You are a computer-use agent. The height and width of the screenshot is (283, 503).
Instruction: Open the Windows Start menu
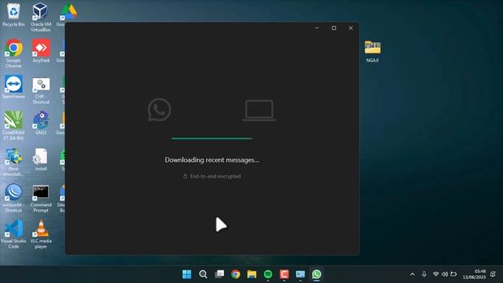click(x=187, y=274)
